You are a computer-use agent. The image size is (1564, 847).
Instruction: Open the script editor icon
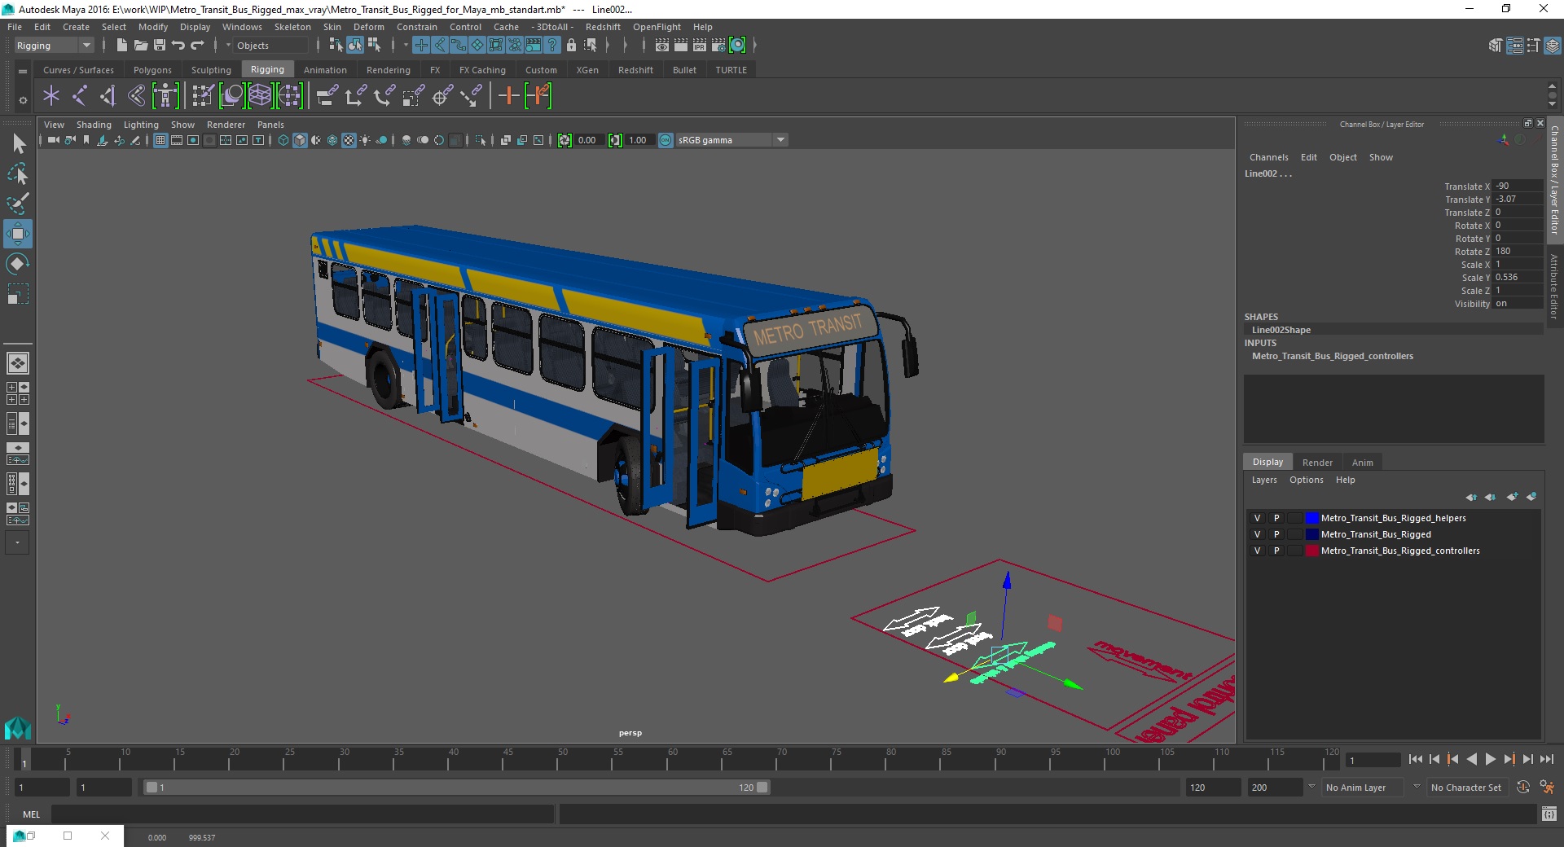tap(1549, 814)
